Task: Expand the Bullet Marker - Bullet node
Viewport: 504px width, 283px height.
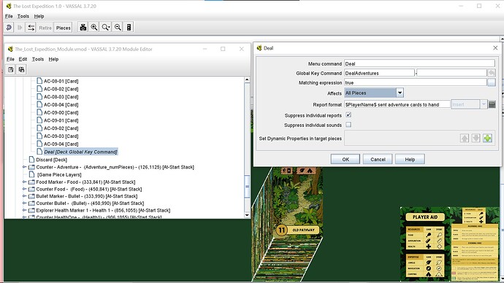Action: click(24, 196)
